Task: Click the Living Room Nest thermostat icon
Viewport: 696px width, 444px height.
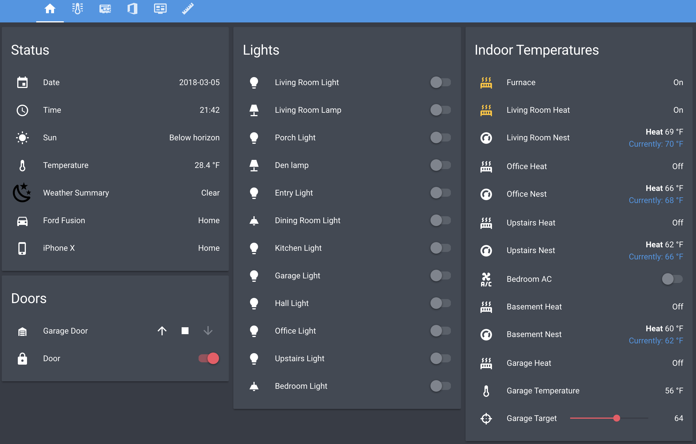Action: 486,138
